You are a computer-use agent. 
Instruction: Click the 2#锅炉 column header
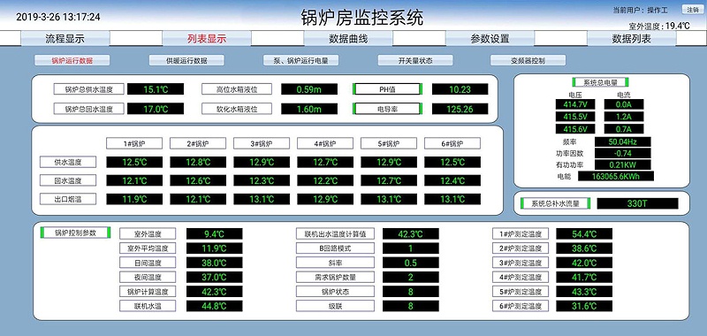(198, 143)
